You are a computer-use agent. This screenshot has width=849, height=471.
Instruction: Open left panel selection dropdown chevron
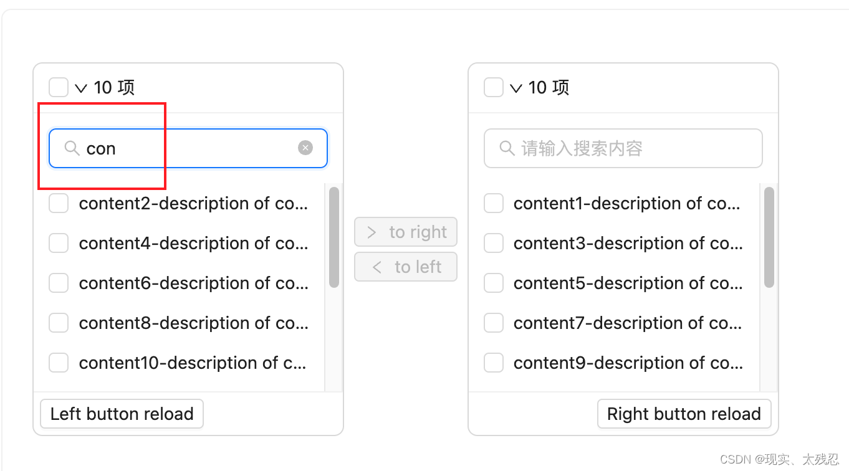point(80,88)
